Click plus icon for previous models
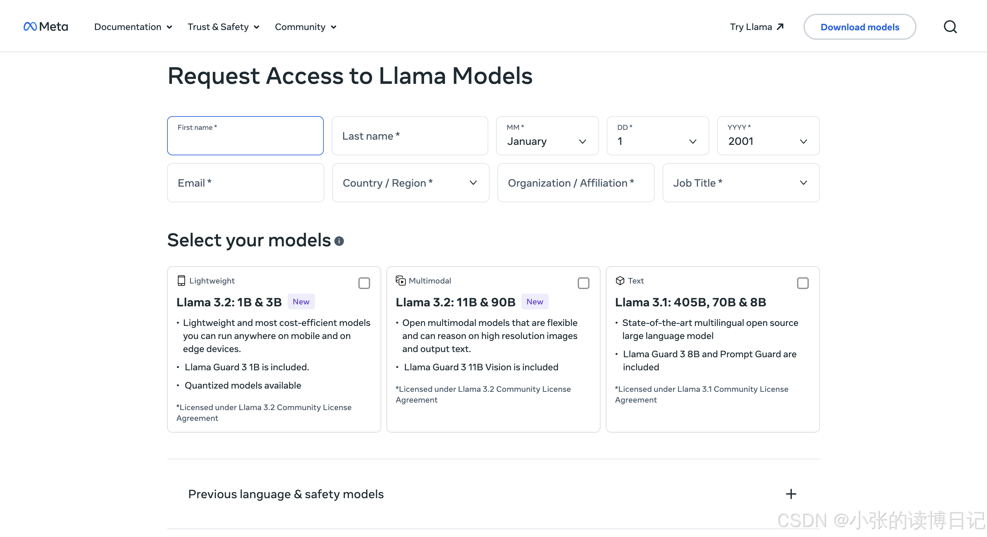The image size is (987, 537). pos(791,494)
